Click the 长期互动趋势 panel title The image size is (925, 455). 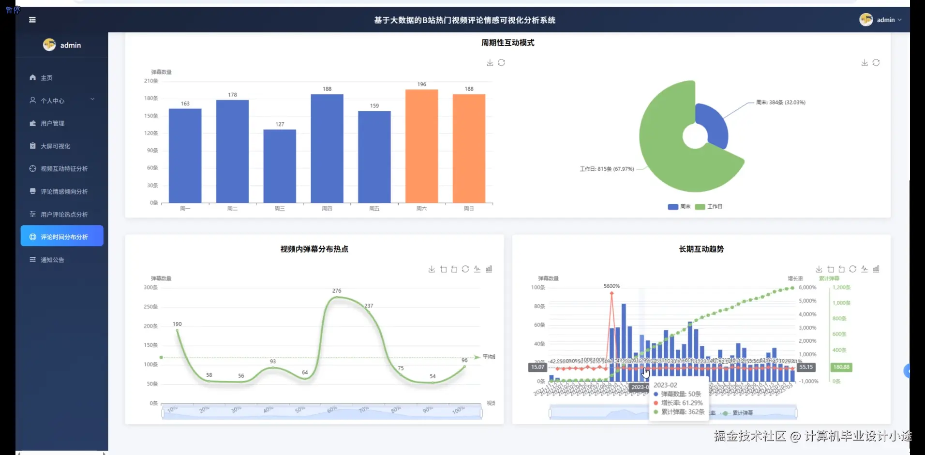pyautogui.click(x=701, y=249)
